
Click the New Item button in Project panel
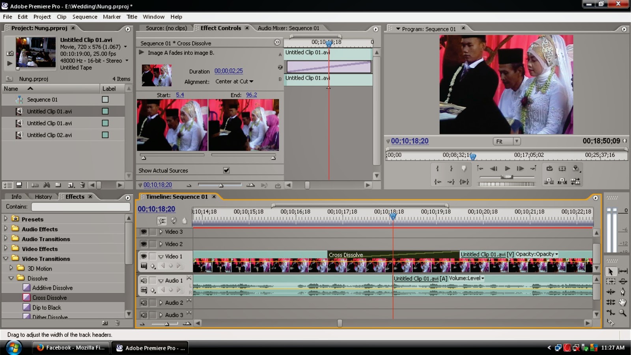tap(71, 185)
